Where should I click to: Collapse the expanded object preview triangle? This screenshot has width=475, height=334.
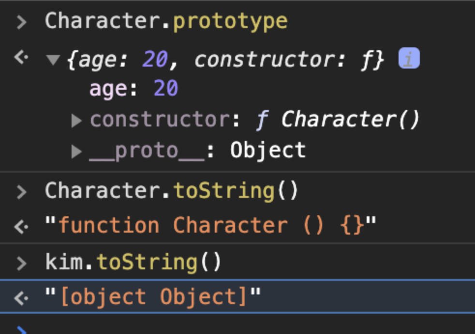[53, 60]
